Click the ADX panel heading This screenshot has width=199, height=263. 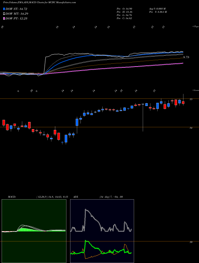coord(76,197)
